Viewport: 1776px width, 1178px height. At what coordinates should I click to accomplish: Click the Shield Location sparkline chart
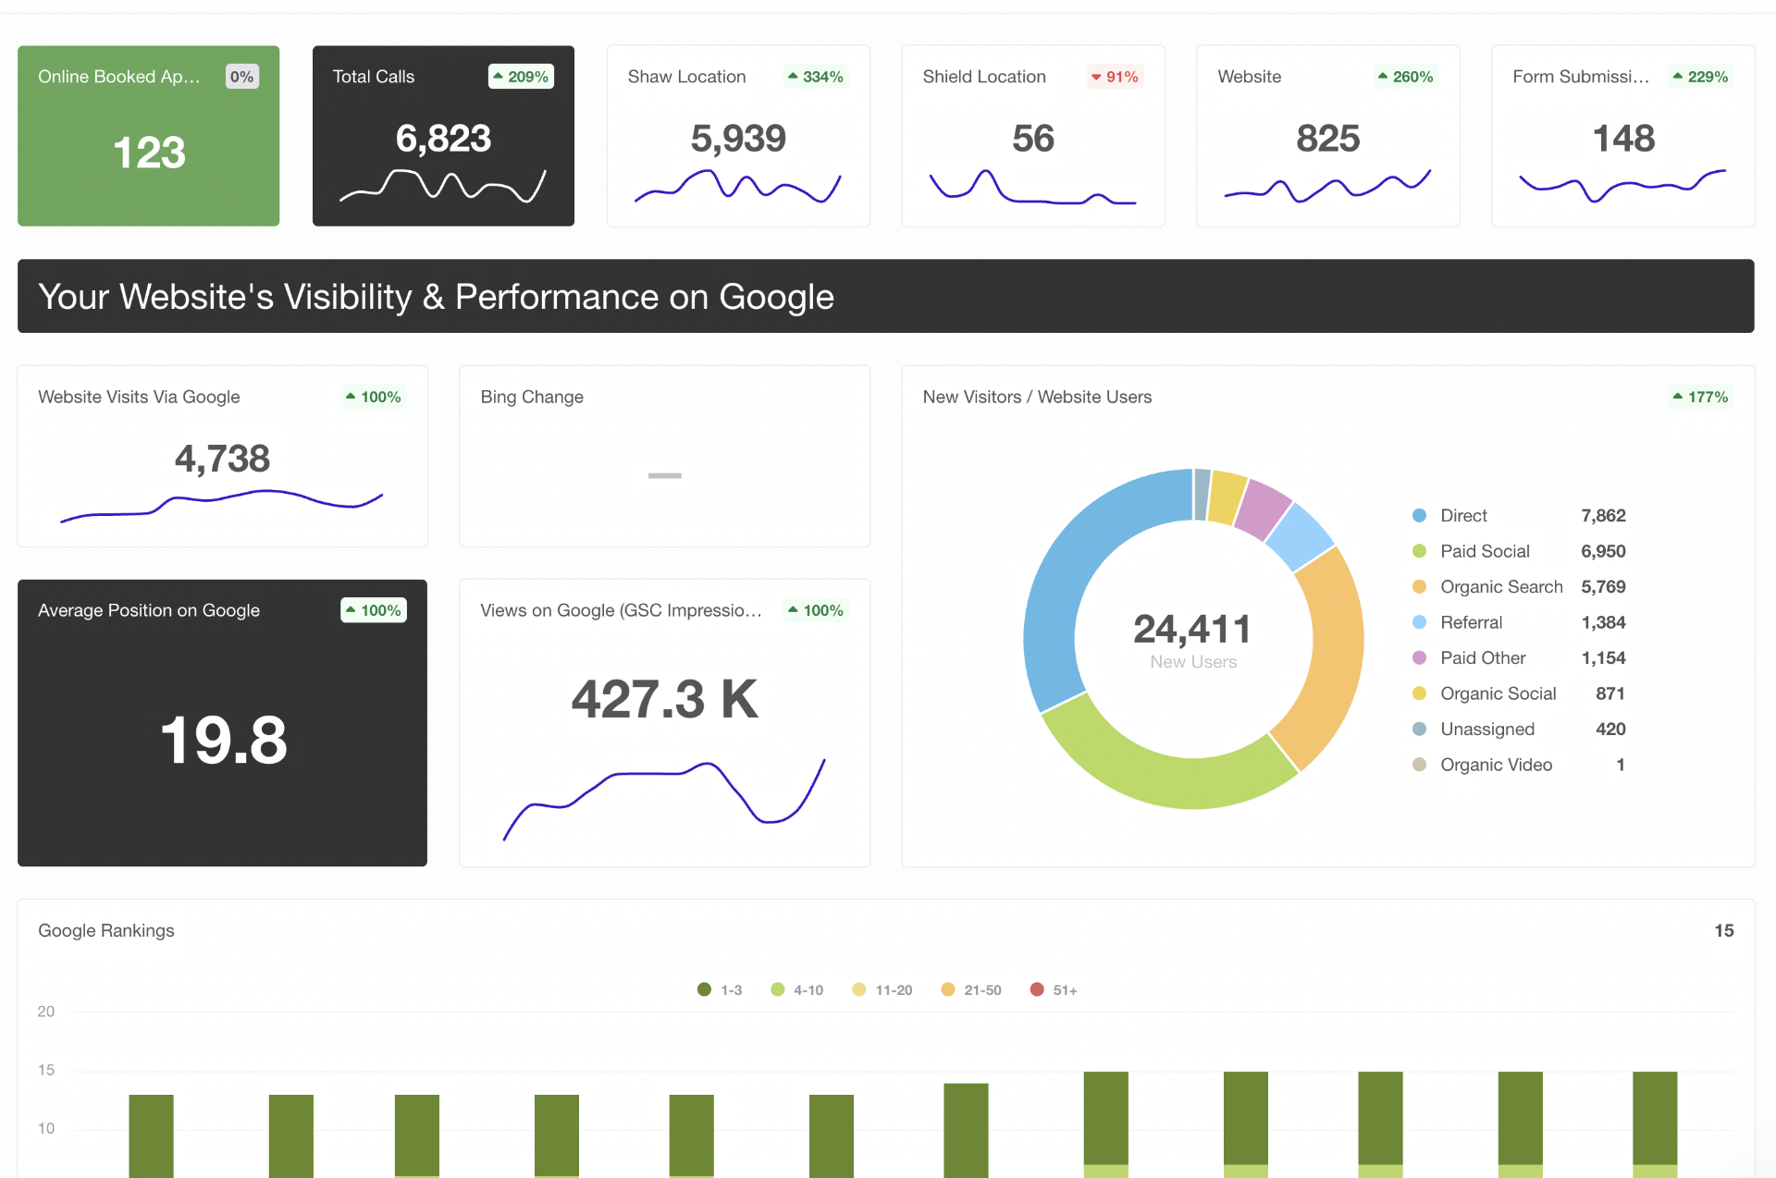(1032, 187)
